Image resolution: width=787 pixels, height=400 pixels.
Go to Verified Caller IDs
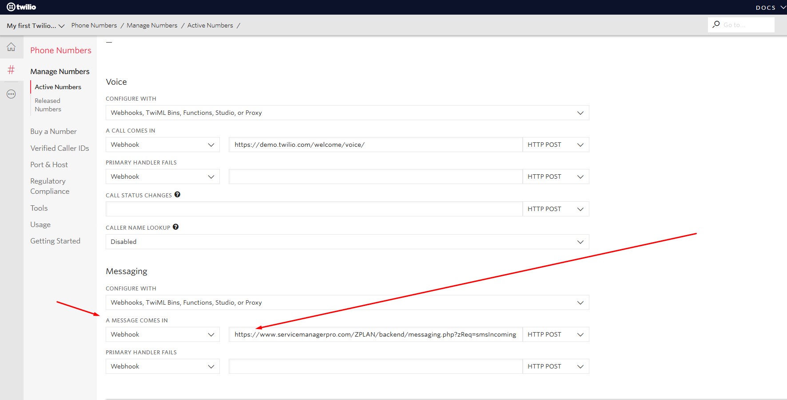click(x=60, y=148)
